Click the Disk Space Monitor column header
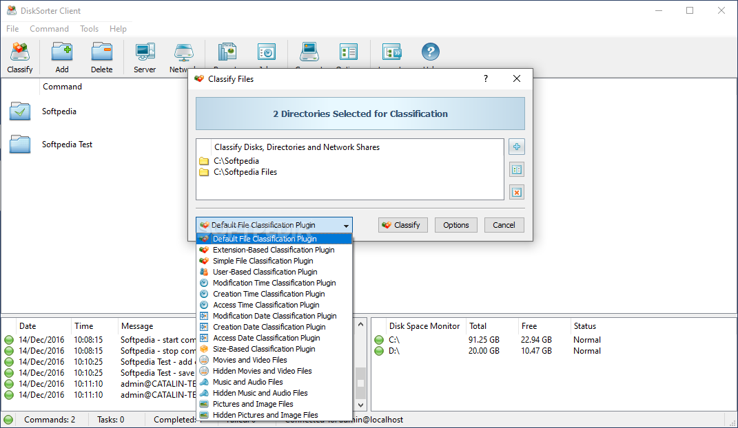Image resolution: width=738 pixels, height=428 pixels. click(424, 326)
